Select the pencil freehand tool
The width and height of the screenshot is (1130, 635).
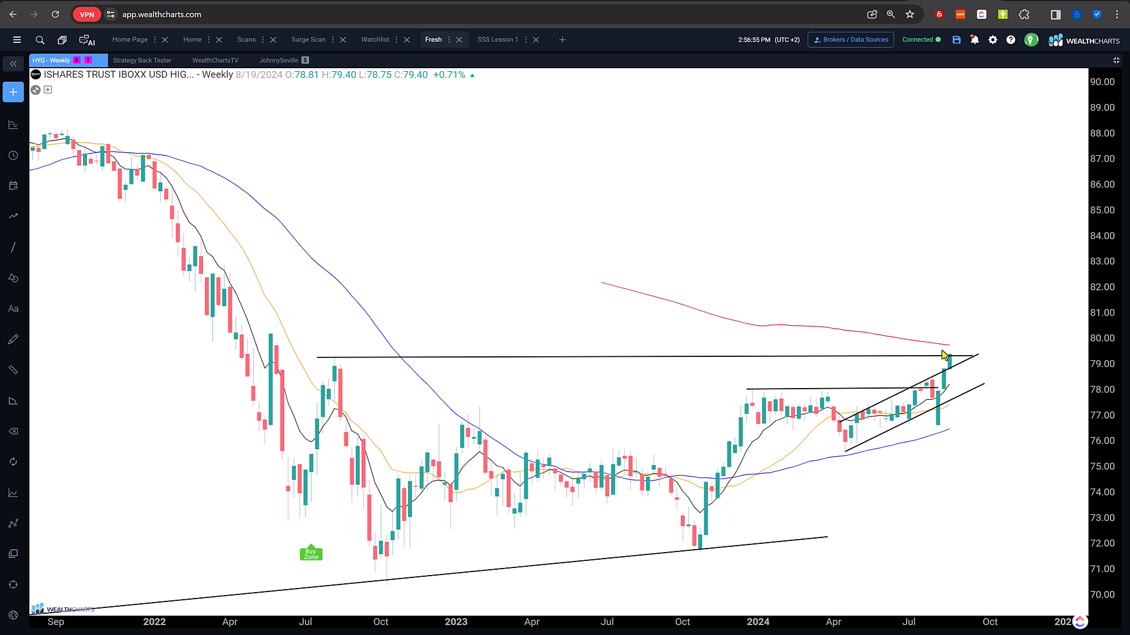click(13, 339)
